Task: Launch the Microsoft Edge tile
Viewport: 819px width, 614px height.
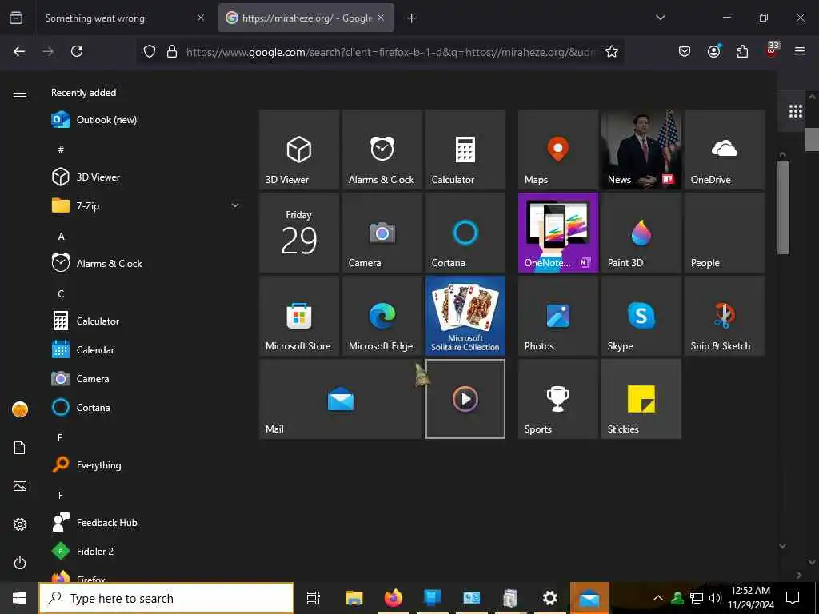Action: [x=382, y=316]
